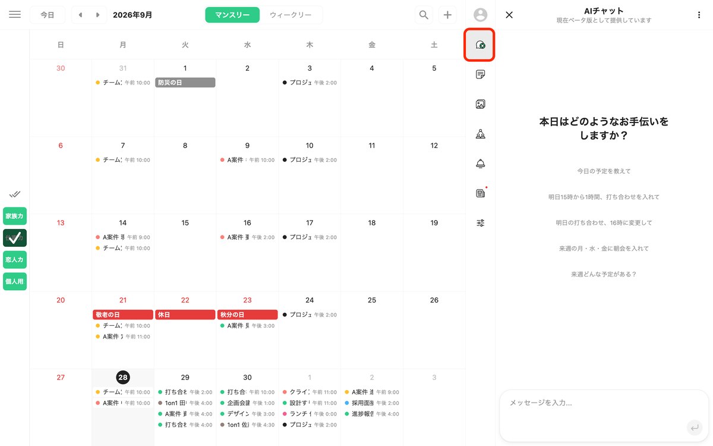
Task: Open the memo notes sidebar icon
Action: [x=481, y=74]
